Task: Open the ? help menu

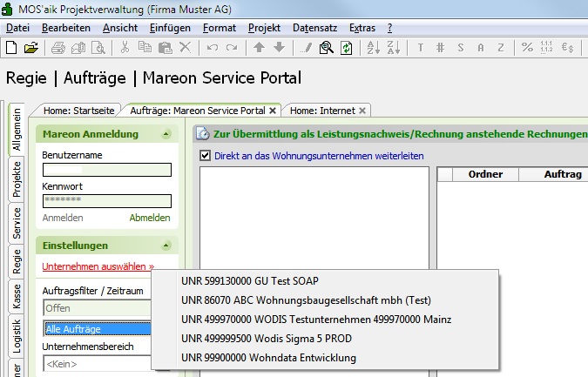Action: [x=390, y=28]
